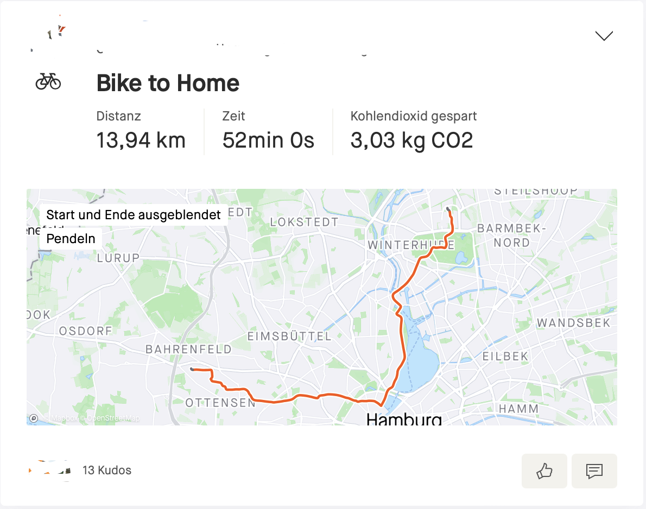Click the "Pendeln" commute tag
The height and width of the screenshot is (509, 646).
coord(71,238)
